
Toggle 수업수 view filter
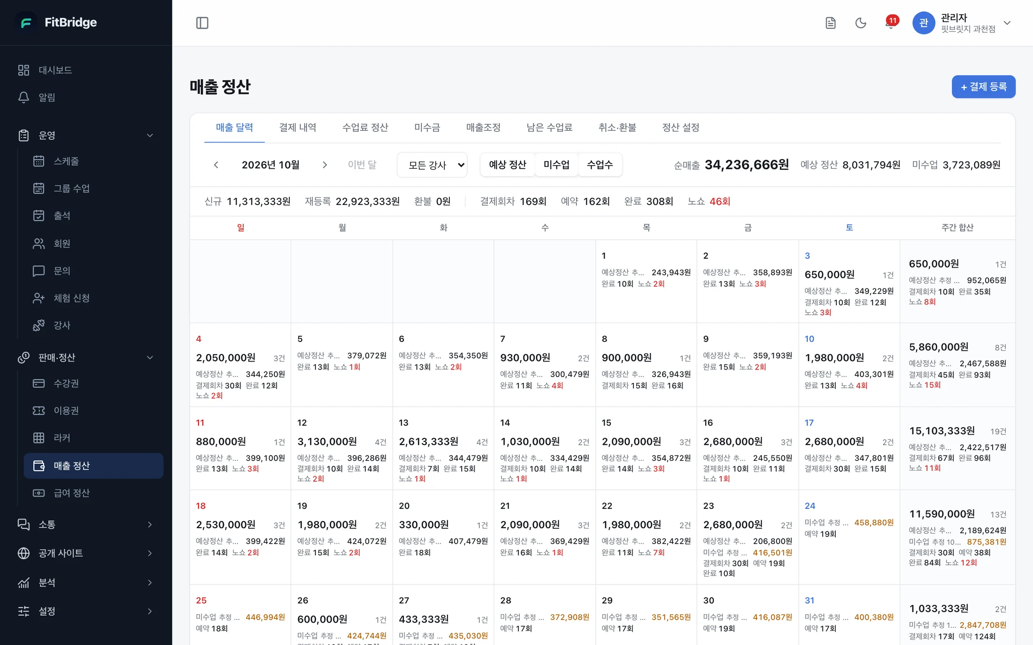point(600,165)
